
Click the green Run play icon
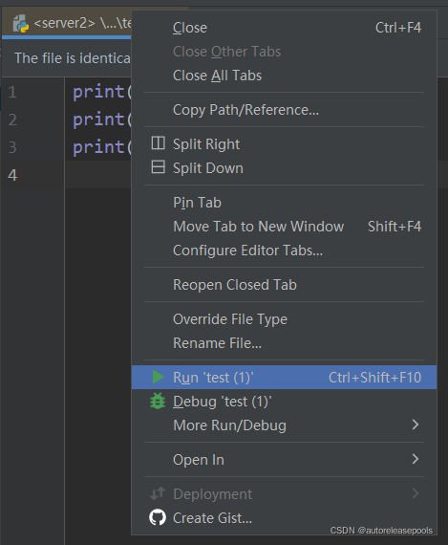[x=158, y=377]
